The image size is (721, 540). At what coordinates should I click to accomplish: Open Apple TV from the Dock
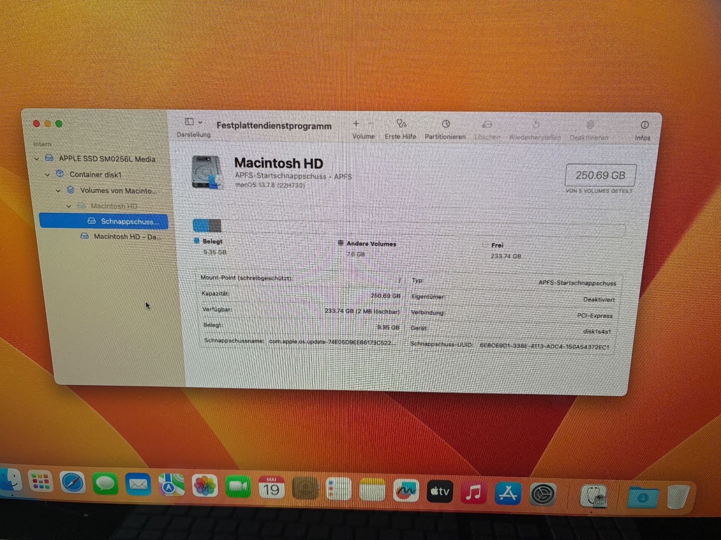click(440, 491)
